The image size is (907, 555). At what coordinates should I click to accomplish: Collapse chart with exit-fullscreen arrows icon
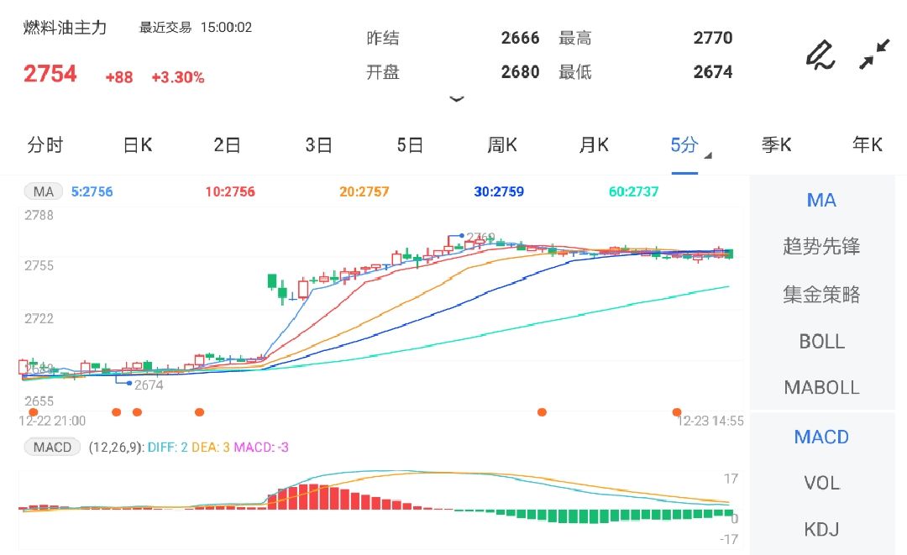pyautogui.click(x=874, y=55)
